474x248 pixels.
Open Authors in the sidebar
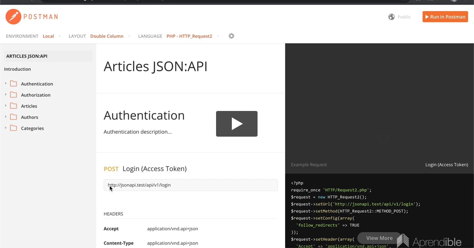(30, 117)
